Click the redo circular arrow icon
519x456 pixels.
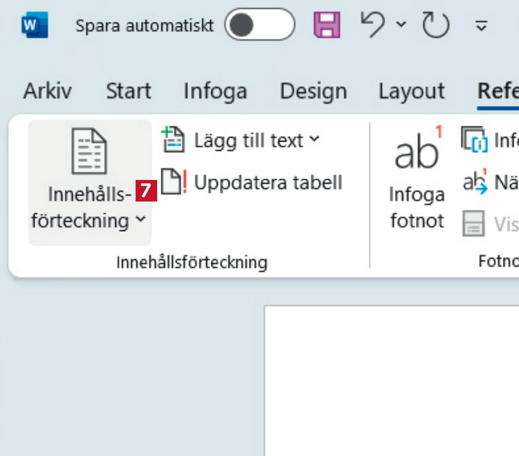tap(436, 25)
